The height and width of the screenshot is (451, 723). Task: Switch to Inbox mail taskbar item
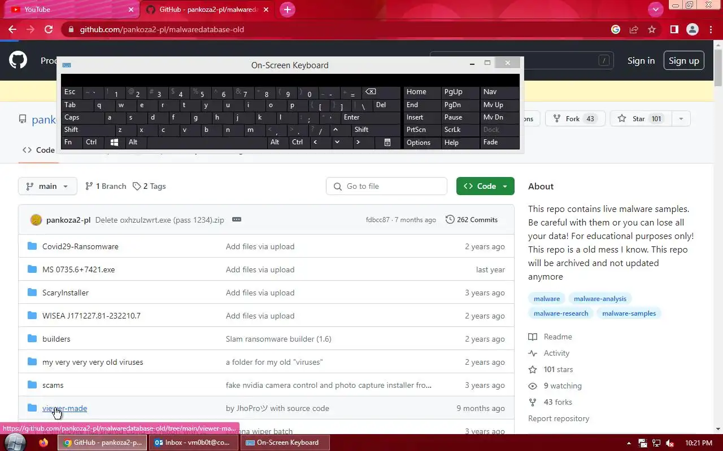194,443
